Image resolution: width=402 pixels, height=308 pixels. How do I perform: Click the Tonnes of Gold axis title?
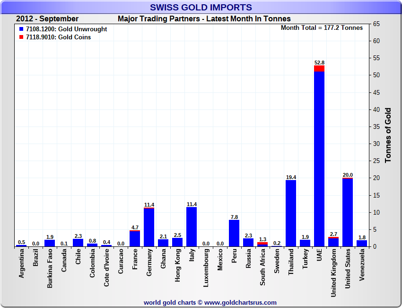tap(388, 135)
